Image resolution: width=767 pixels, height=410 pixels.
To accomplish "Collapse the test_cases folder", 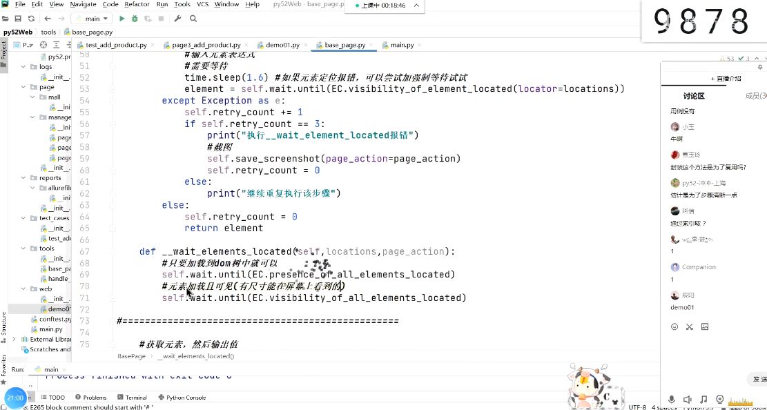I will (x=23, y=218).
